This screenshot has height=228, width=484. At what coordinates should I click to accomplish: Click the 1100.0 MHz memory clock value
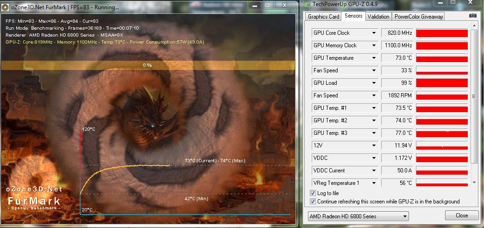pyautogui.click(x=397, y=45)
